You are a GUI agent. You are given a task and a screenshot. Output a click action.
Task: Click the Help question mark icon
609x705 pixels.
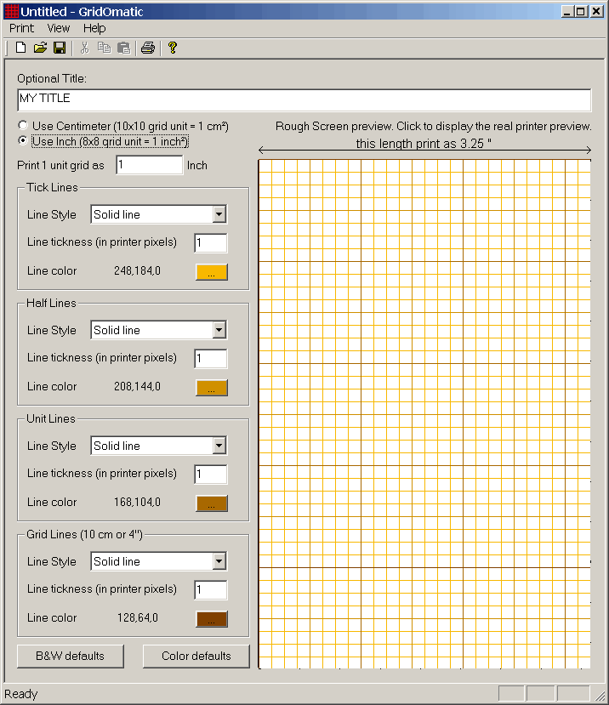click(x=173, y=48)
